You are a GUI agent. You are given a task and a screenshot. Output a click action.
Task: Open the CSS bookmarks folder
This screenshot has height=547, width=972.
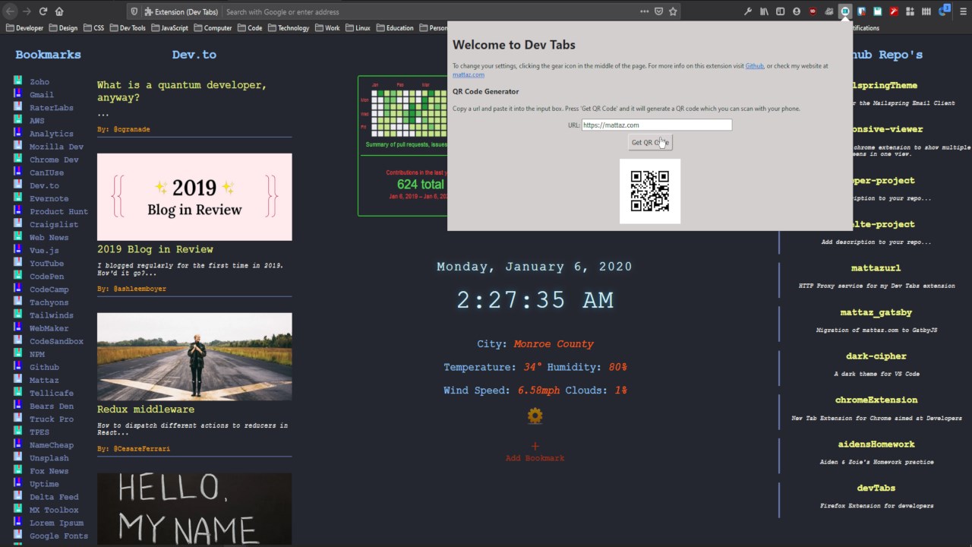pyautogui.click(x=93, y=28)
